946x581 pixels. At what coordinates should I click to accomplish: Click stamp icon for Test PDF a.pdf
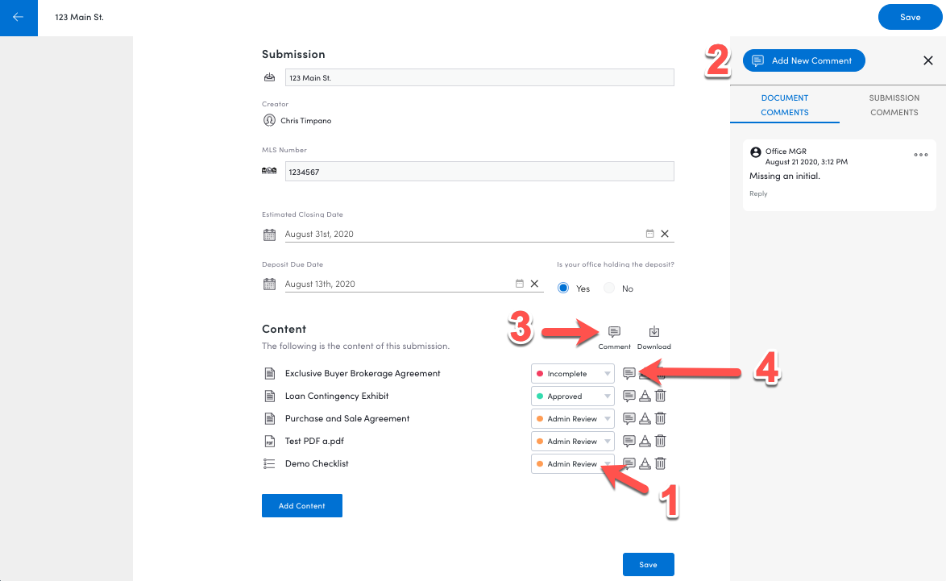[x=645, y=441]
